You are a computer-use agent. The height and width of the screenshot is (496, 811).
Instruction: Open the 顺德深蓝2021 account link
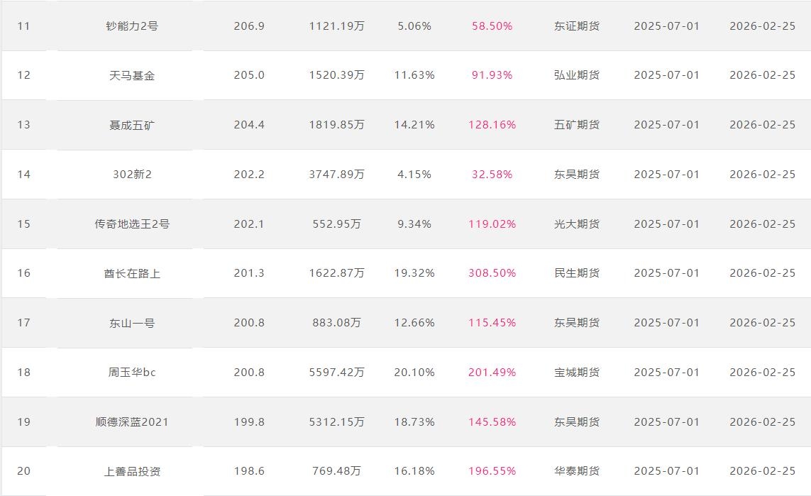pyautogui.click(x=132, y=422)
